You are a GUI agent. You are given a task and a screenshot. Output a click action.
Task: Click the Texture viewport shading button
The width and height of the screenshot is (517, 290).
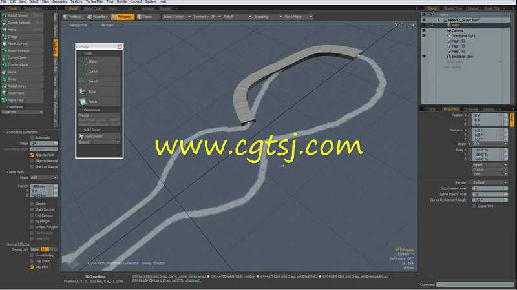pyautogui.click(x=107, y=25)
